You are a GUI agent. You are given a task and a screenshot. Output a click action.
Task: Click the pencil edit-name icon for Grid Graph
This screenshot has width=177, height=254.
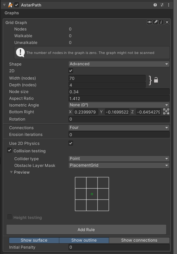155,22
